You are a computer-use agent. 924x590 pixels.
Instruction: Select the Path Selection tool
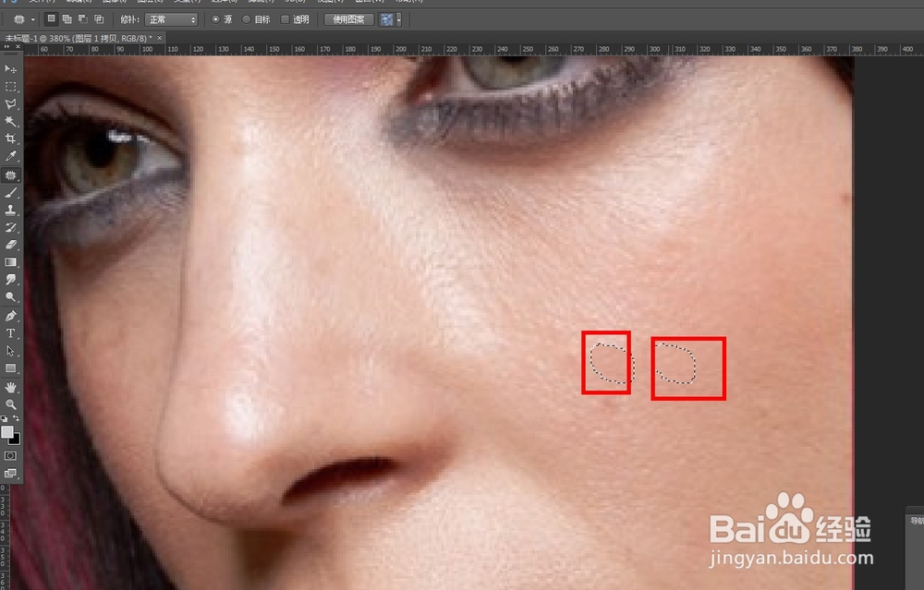pyautogui.click(x=10, y=351)
